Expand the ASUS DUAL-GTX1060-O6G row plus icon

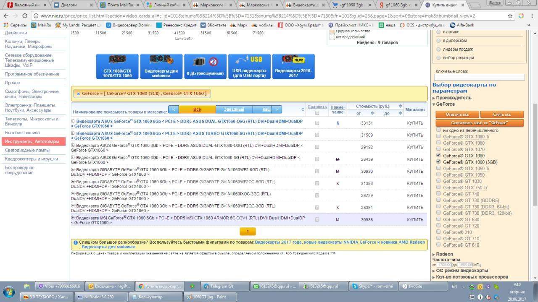point(73,121)
